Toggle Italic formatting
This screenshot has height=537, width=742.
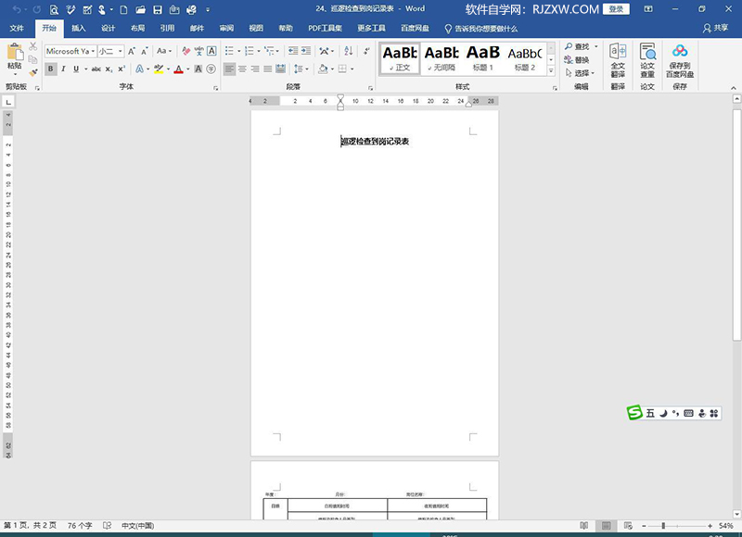point(63,69)
